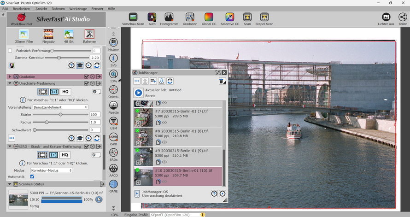
Task: Click the WorkflowPilot icon
Action: [21, 18]
